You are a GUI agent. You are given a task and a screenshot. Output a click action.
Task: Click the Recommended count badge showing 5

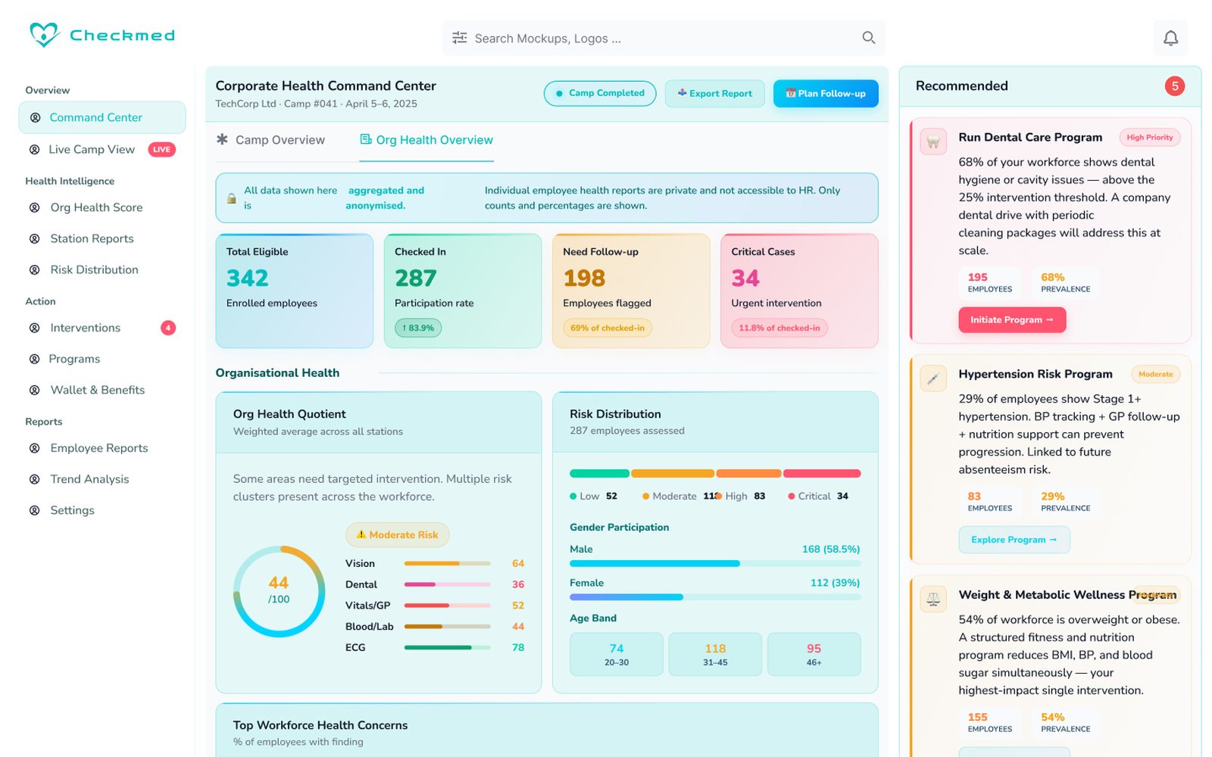click(x=1175, y=86)
